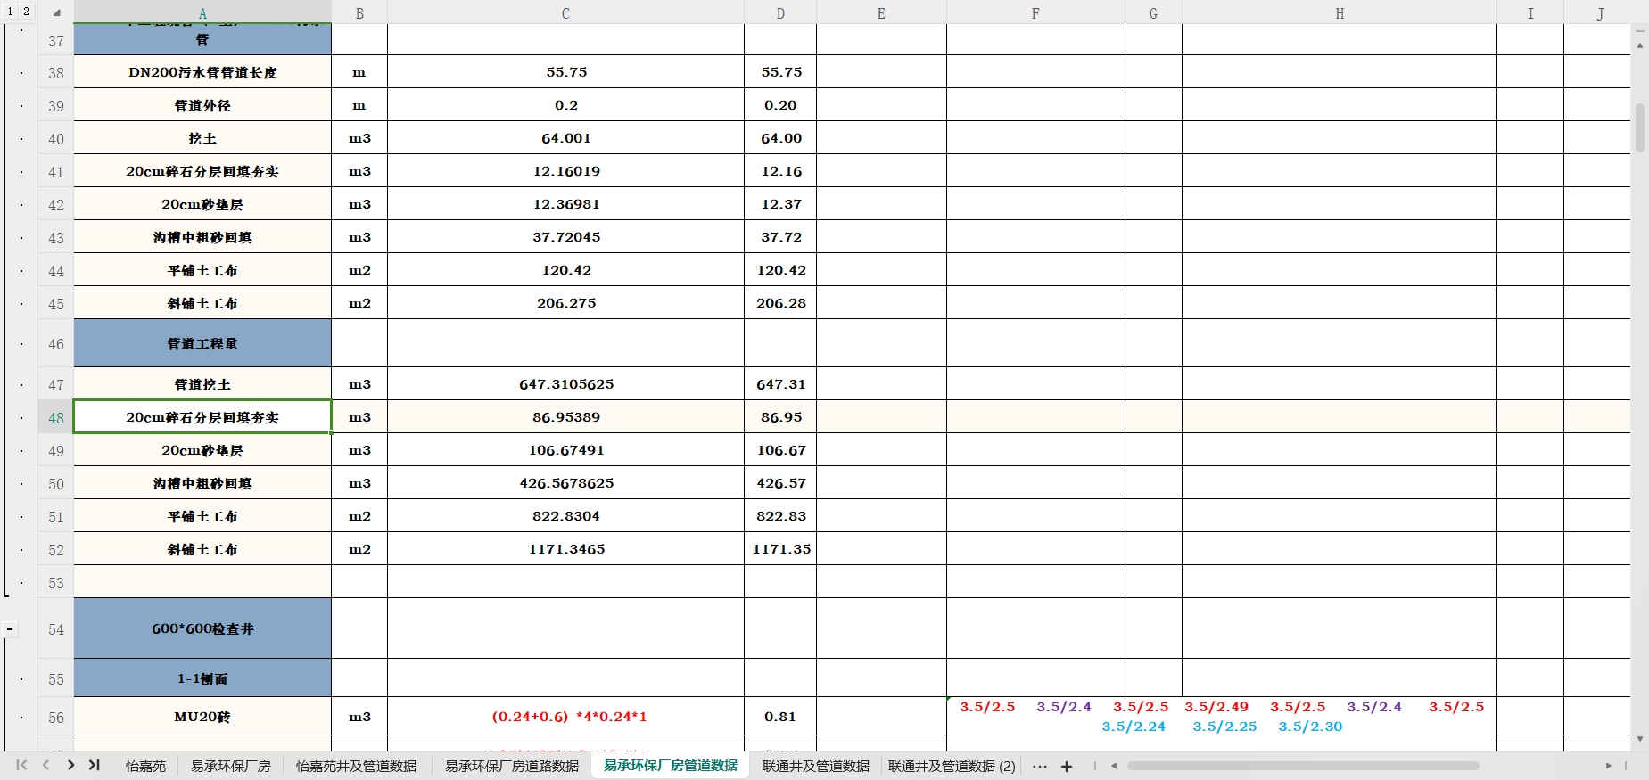
Task: Click the select-all corner triangle
Action: point(56,12)
